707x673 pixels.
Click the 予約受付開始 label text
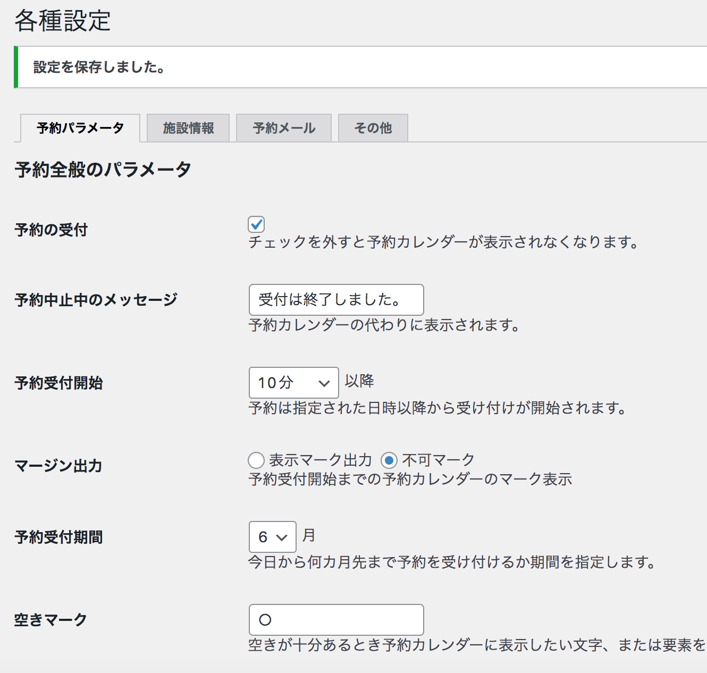point(59,383)
